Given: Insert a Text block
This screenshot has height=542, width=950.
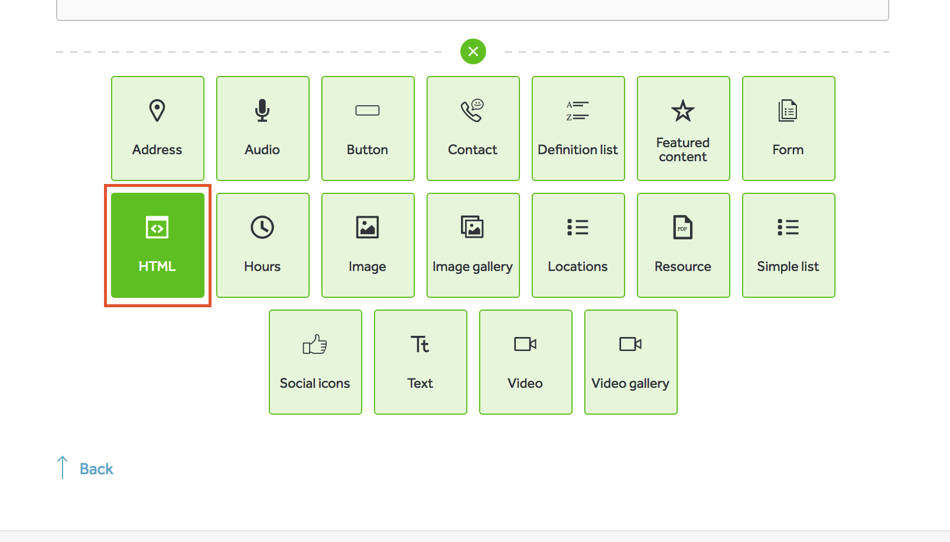Looking at the screenshot, I should [x=421, y=362].
